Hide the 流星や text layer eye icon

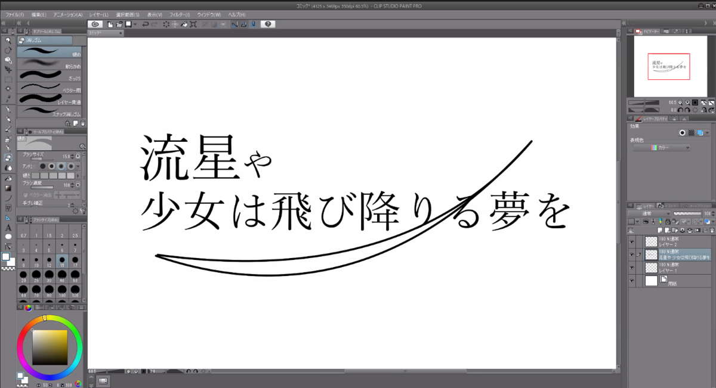click(632, 254)
